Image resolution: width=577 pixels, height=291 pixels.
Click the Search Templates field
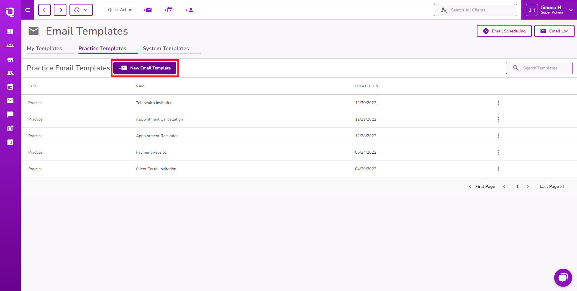[x=539, y=68]
